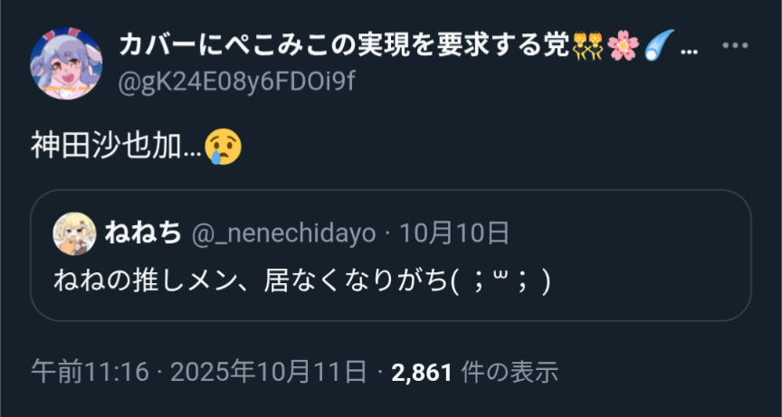Viewport: 782px width, 417px height.
Task: Click the bunny-ears dancers emoji in name
Action: pyautogui.click(x=587, y=46)
